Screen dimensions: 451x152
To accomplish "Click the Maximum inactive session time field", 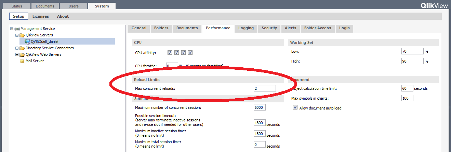I will (260, 134).
